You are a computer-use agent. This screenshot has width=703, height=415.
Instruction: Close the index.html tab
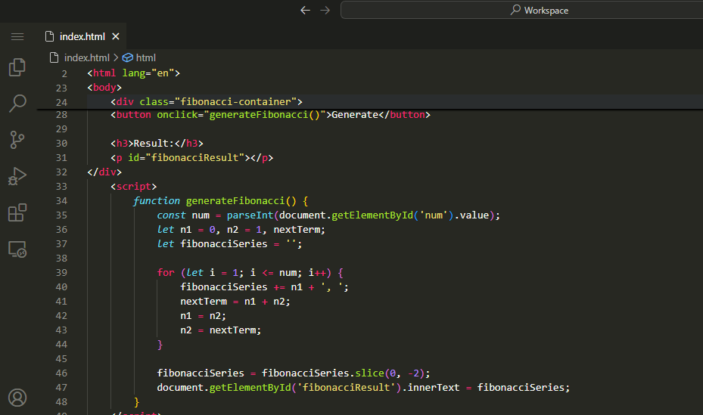116,37
